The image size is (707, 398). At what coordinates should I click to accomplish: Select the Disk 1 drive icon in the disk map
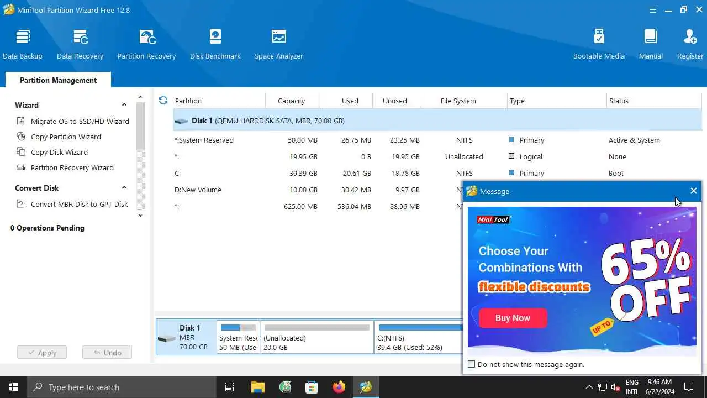(167, 338)
